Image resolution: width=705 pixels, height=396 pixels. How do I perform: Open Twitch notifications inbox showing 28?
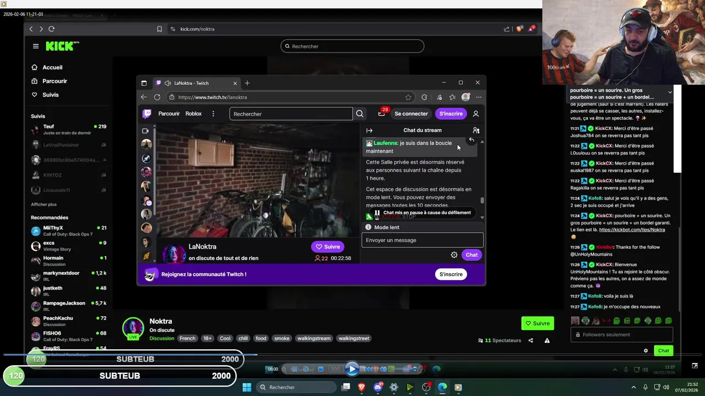[x=382, y=113]
